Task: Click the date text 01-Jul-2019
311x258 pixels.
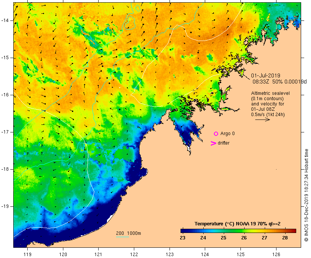Action: tap(265, 76)
